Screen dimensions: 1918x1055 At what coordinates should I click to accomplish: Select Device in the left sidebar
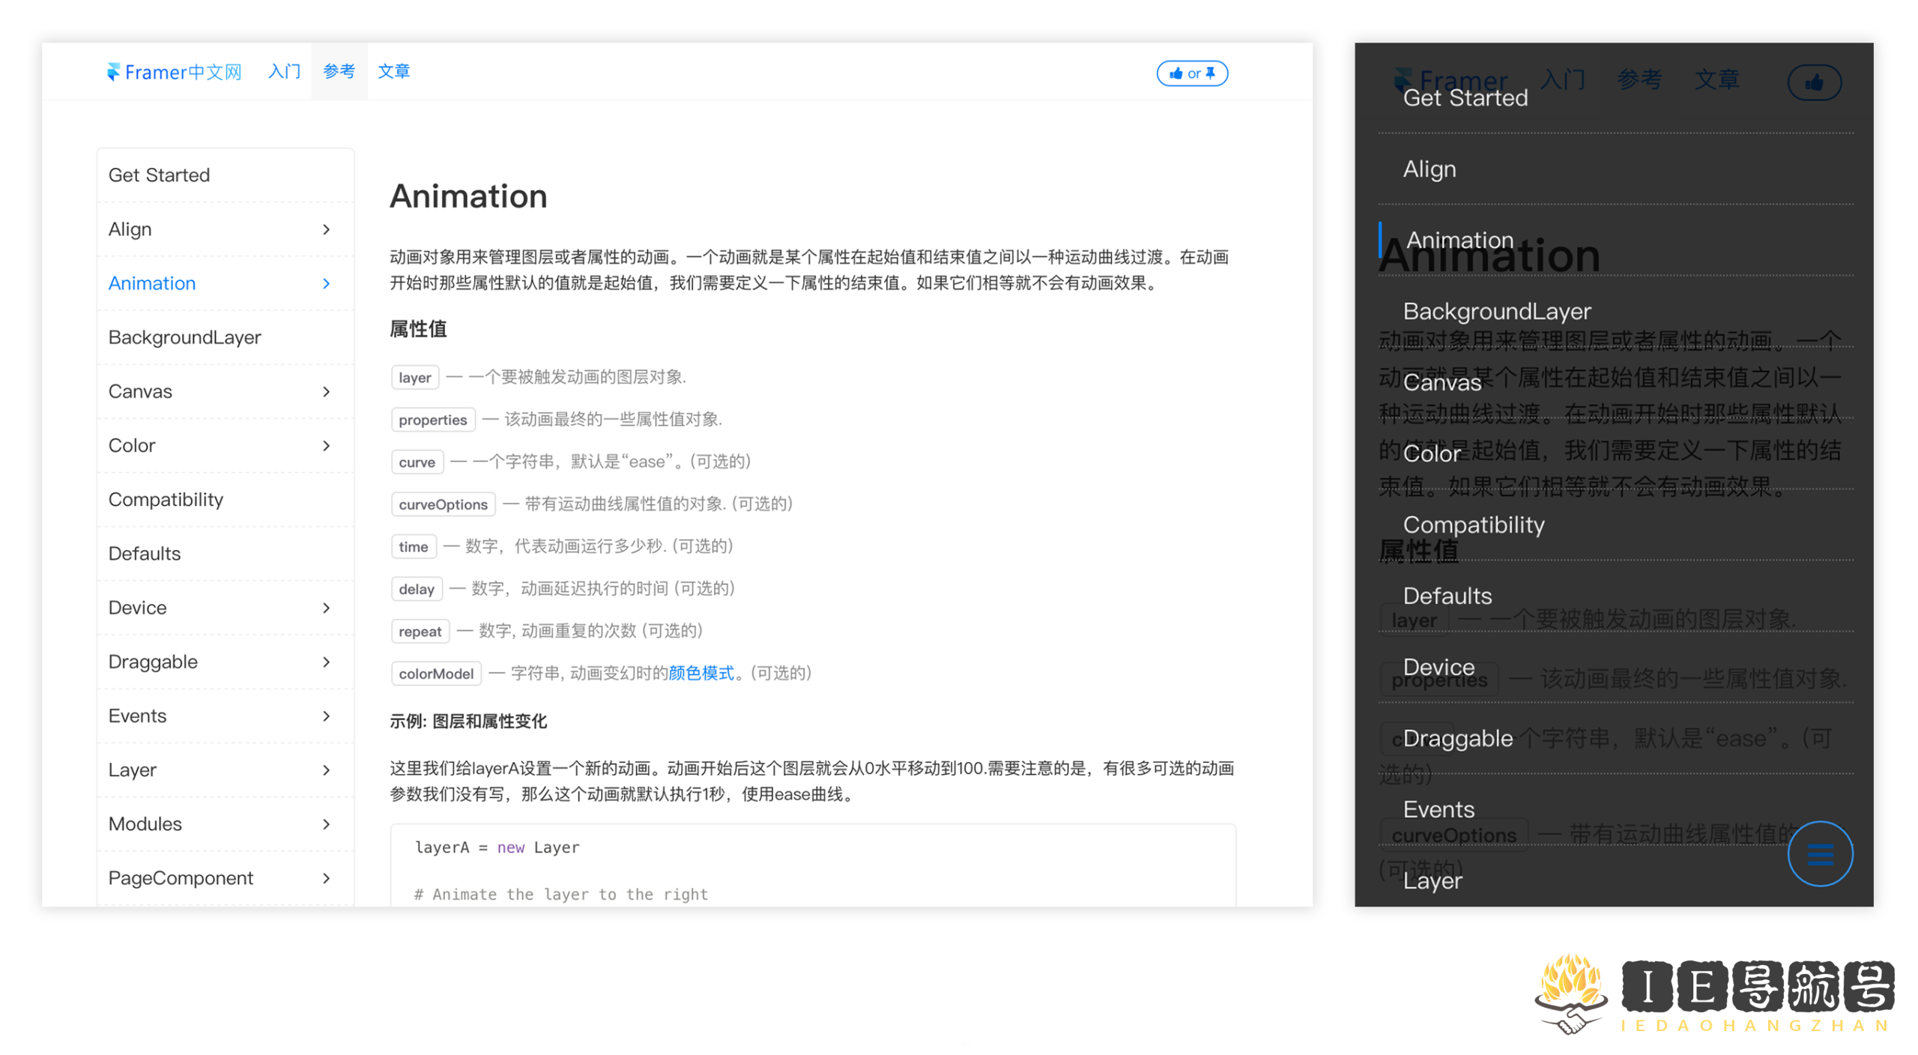click(225, 608)
